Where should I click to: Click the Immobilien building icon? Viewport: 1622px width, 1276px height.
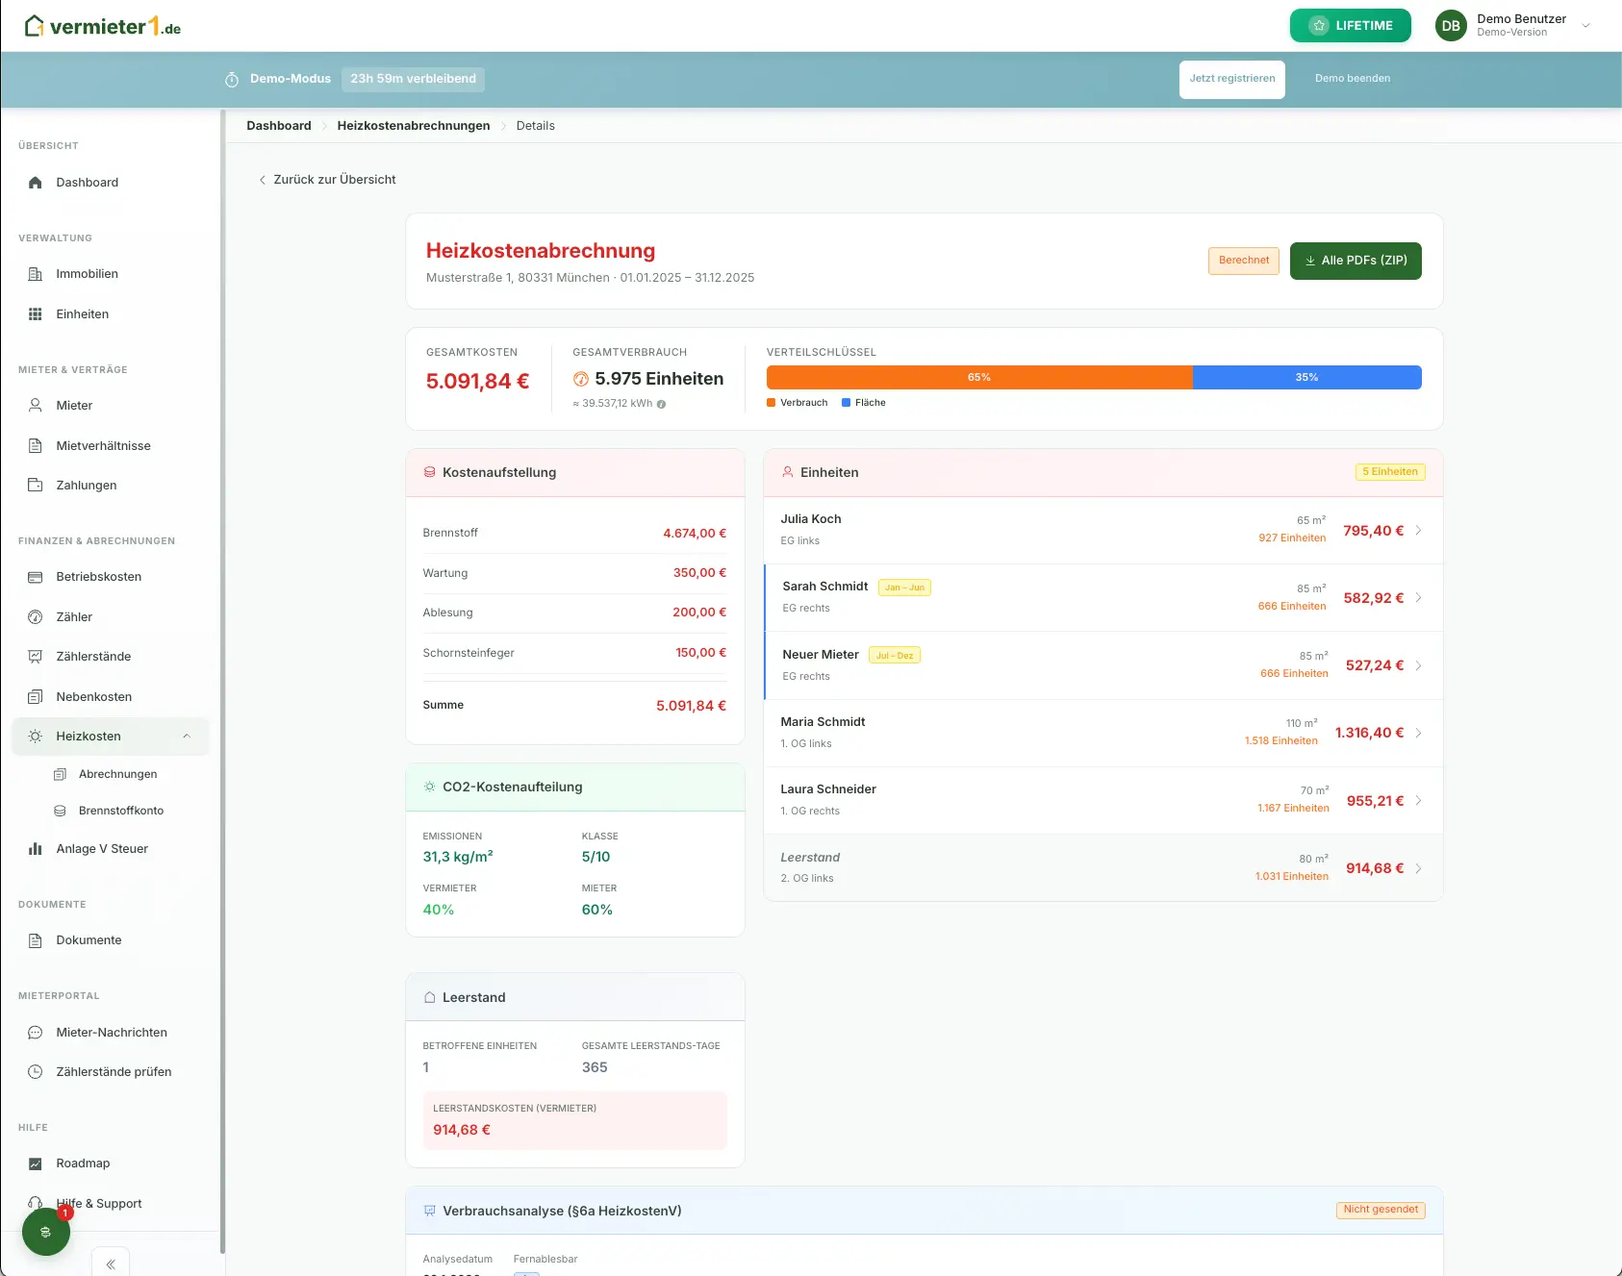tap(36, 274)
